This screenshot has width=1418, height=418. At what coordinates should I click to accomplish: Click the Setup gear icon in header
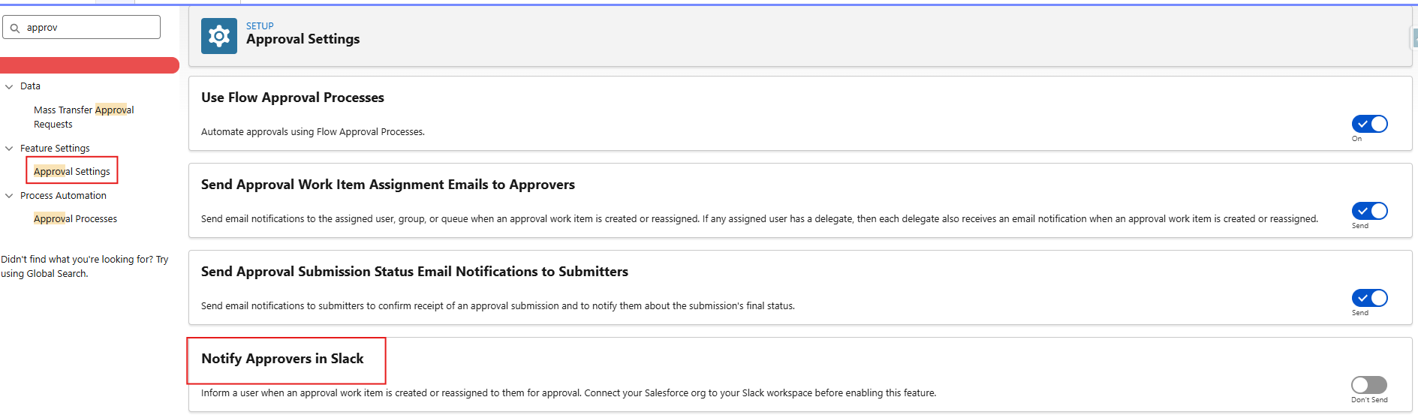pos(218,36)
